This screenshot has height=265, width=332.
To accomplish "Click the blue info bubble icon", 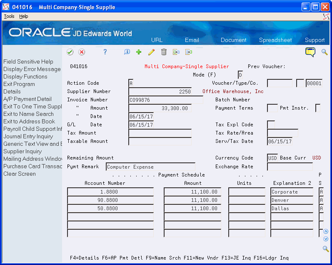I will tap(127, 52).
